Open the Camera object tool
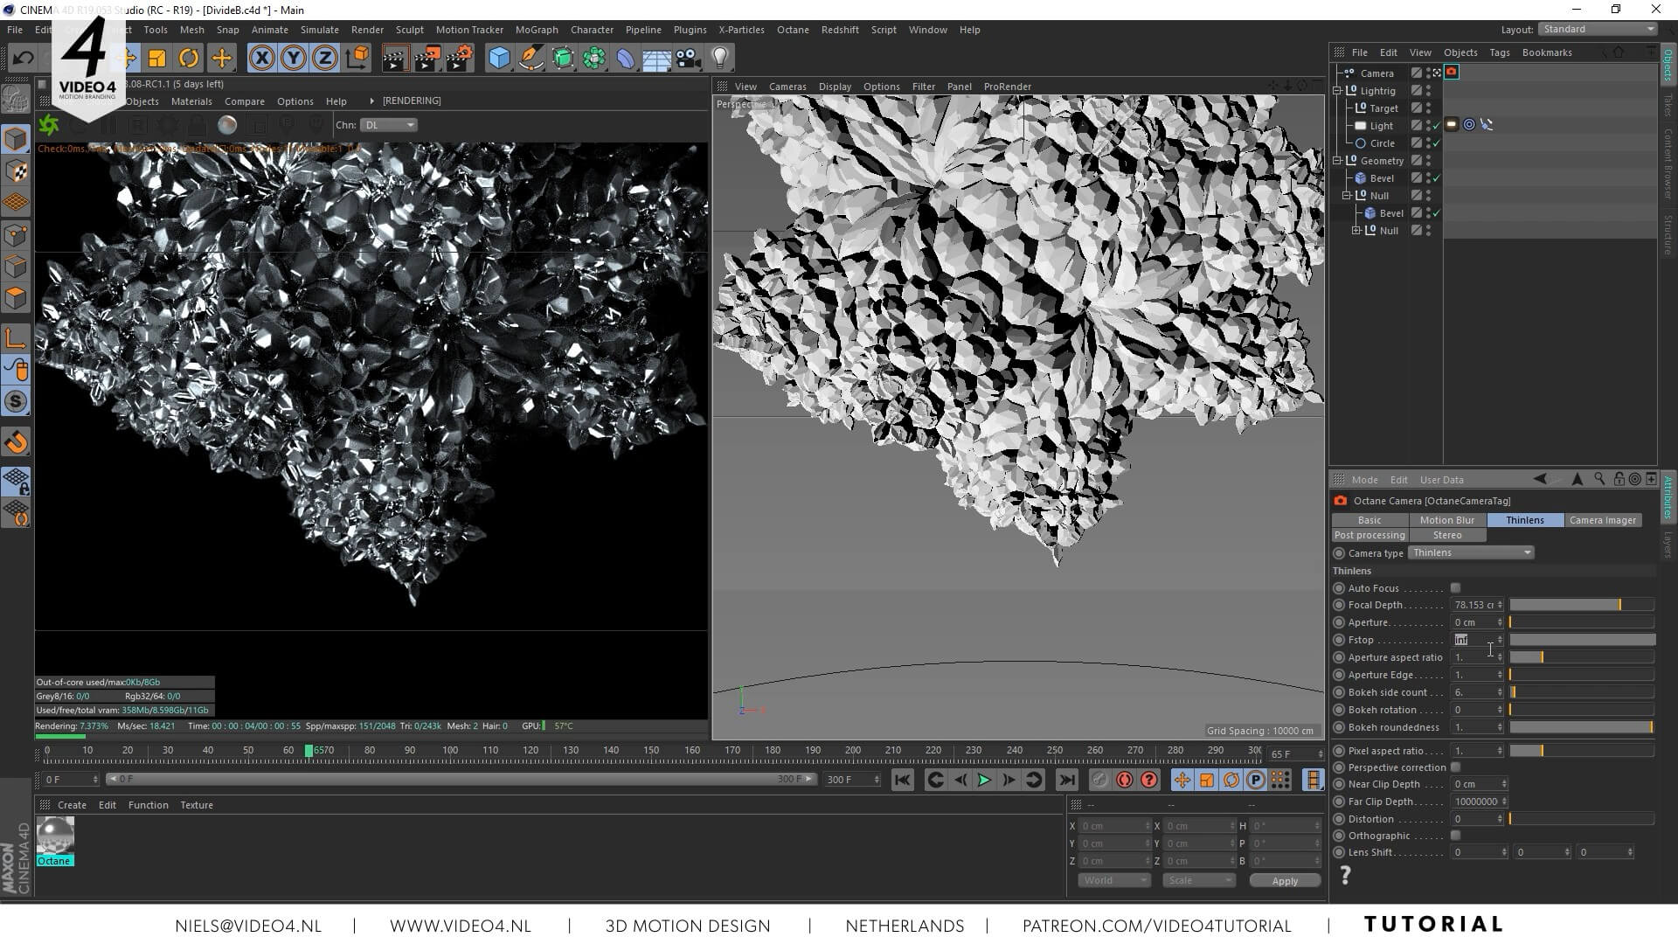The width and height of the screenshot is (1678, 944). click(x=688, y=58)
